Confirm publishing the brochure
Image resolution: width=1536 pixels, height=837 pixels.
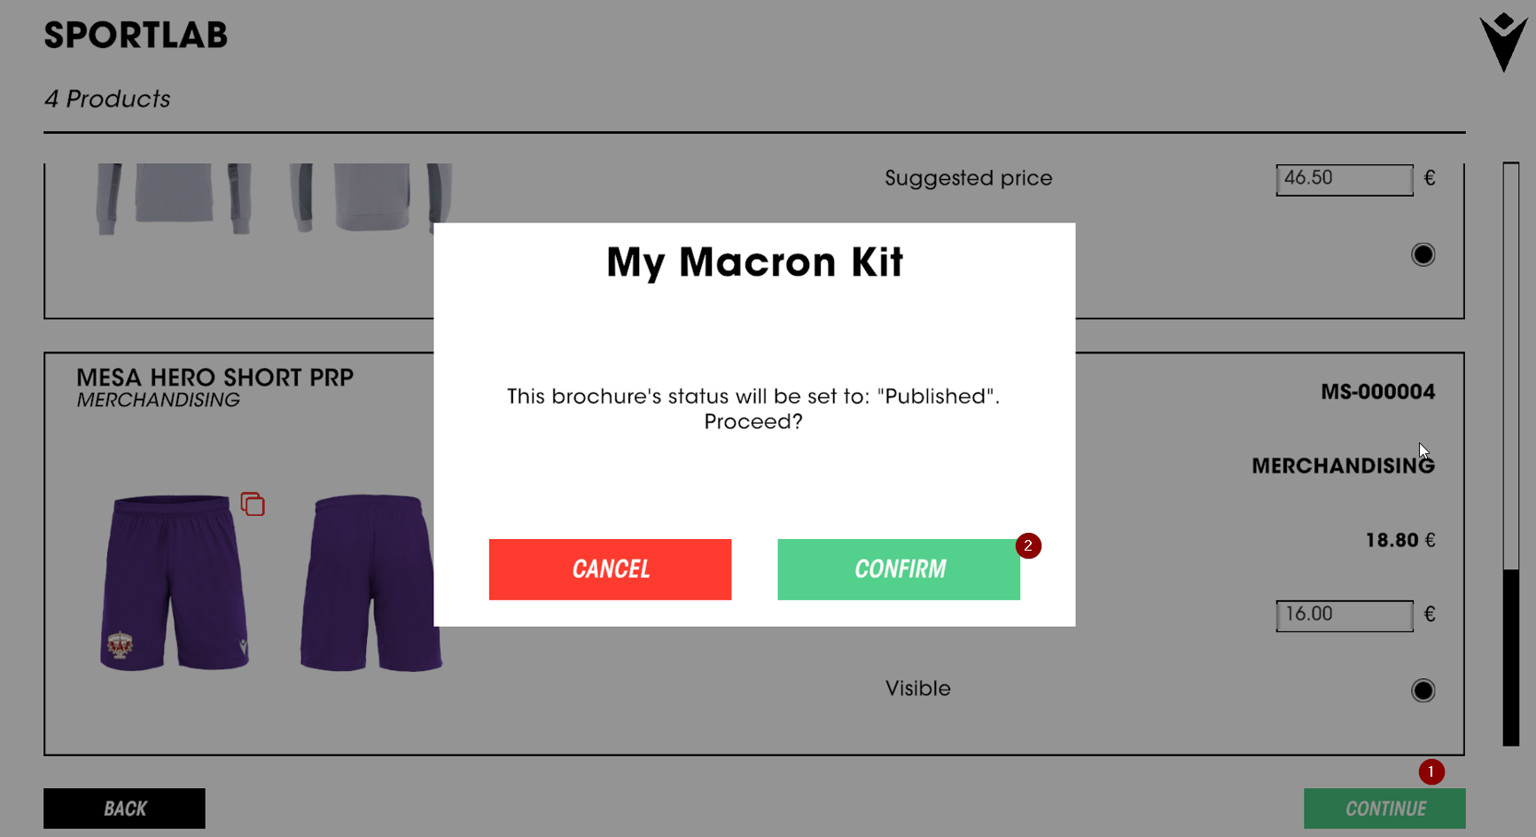899,569
